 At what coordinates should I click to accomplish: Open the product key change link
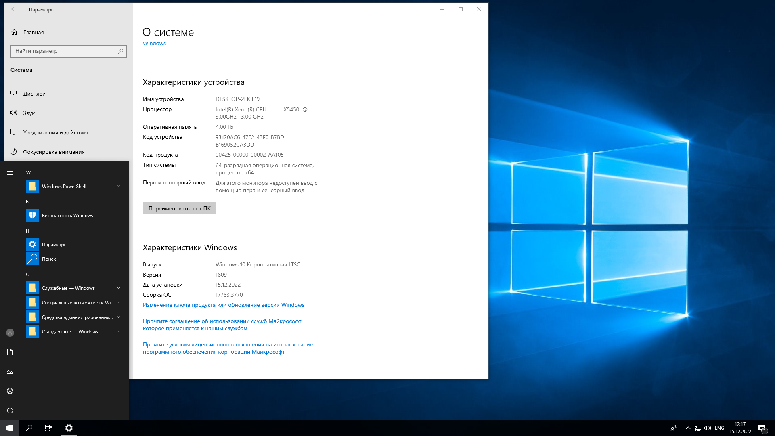coord(223,305)
